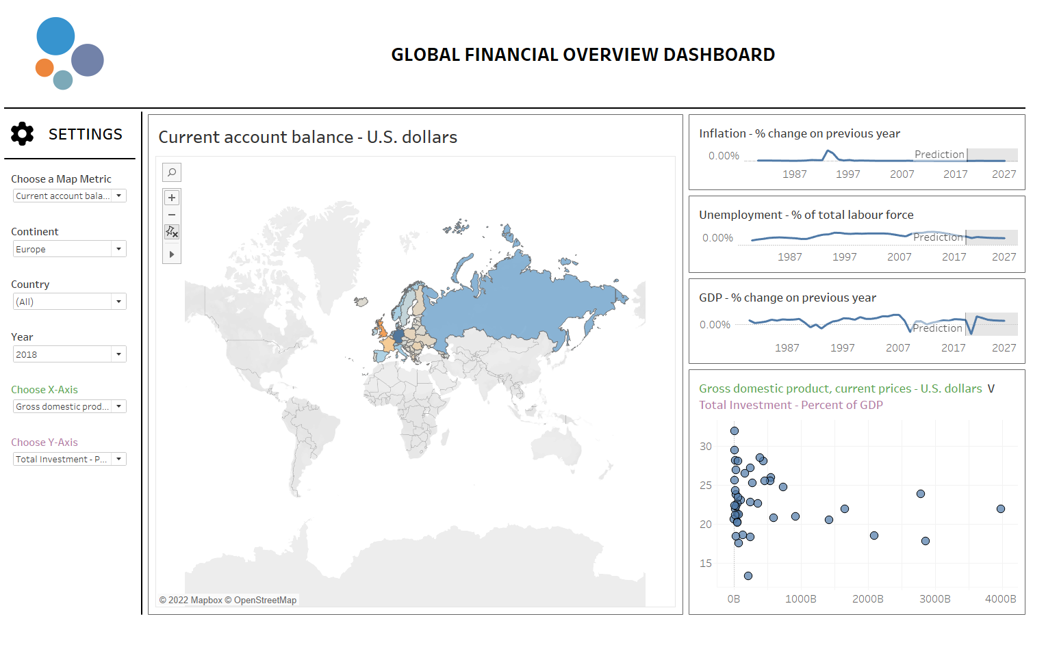
Task: Open the map search magnifier tool
Action: (x=172, y=172)
